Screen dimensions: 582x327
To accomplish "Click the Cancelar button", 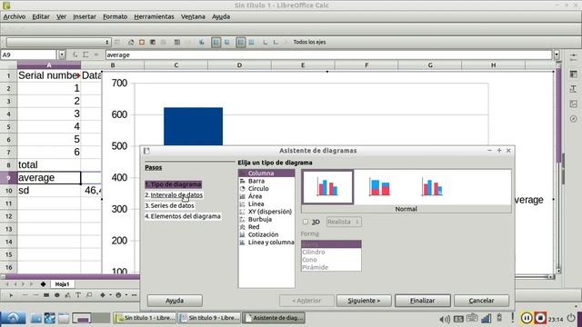I will tap(481, 301).
